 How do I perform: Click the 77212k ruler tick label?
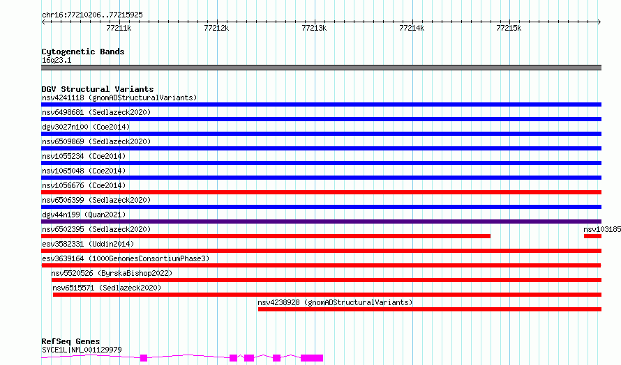pos(216,28)
